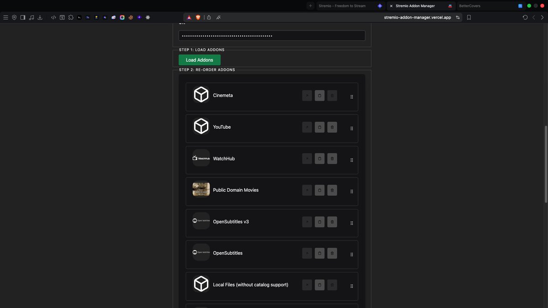Click the open-link icon for YouTube addon
The image size is (548, 308).
point(307,127)
